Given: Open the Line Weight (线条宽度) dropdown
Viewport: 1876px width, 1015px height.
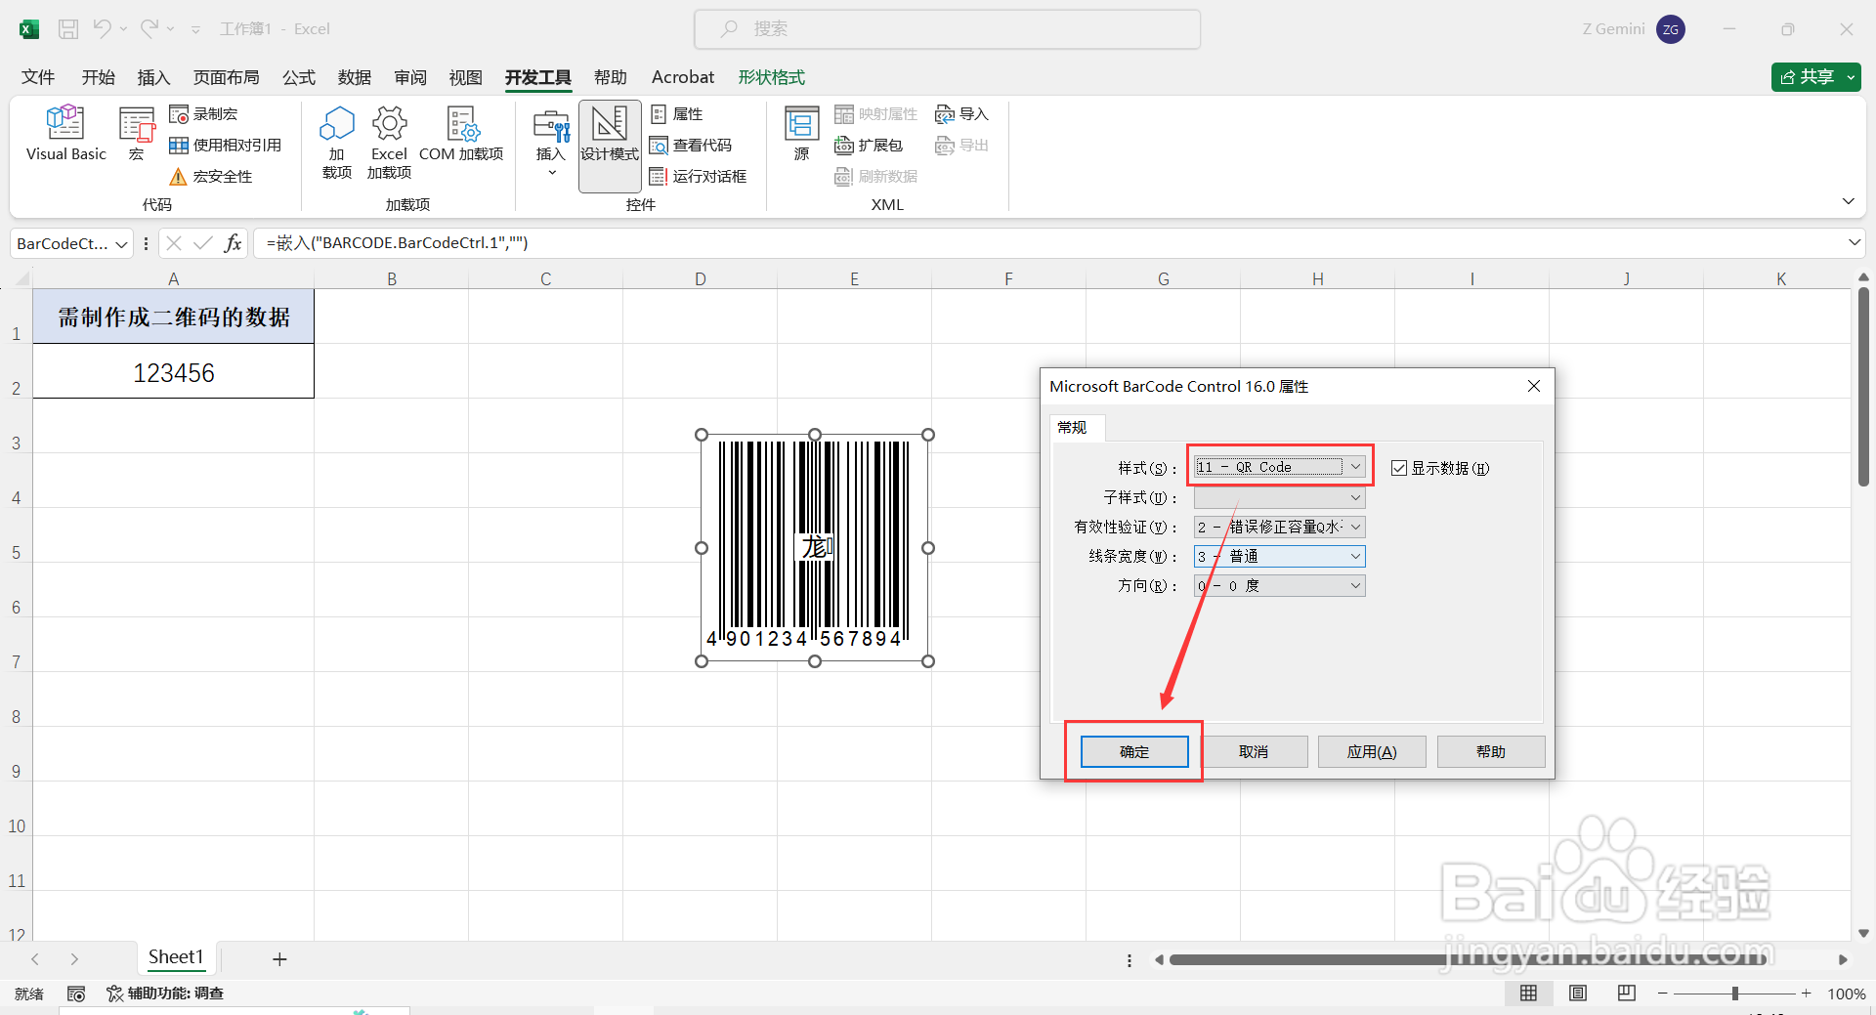Looking at the screenshot, I should 1280,557.
